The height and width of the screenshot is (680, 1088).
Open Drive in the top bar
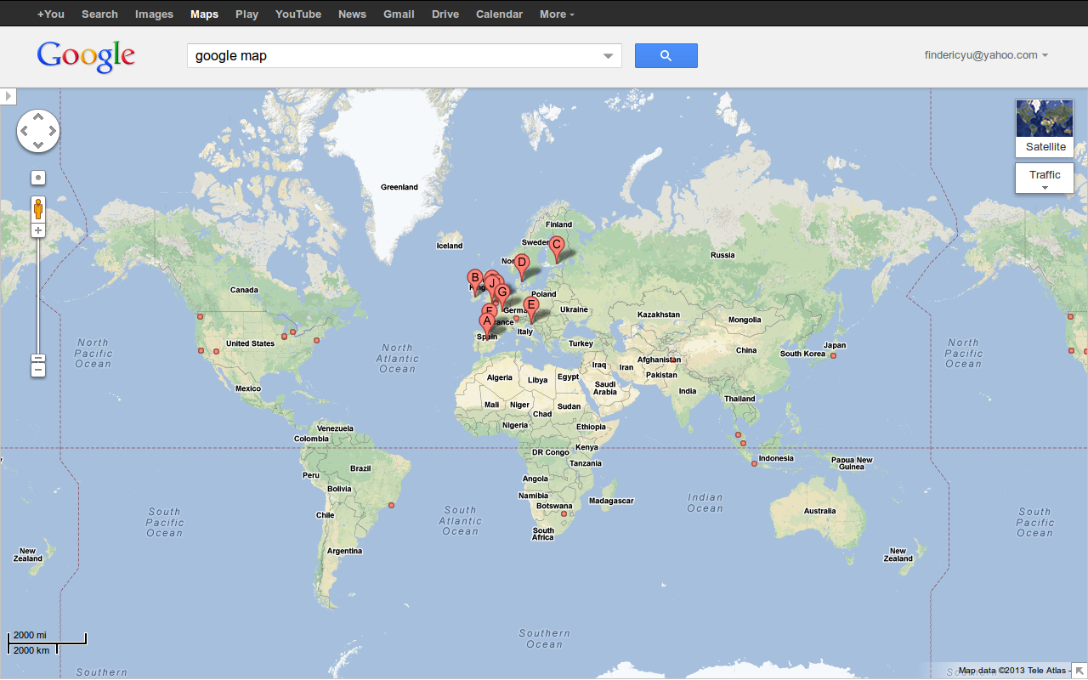tap(445, 14)
